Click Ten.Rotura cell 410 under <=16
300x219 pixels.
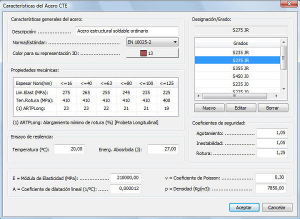pyautogui.click(x=66, y=100)
